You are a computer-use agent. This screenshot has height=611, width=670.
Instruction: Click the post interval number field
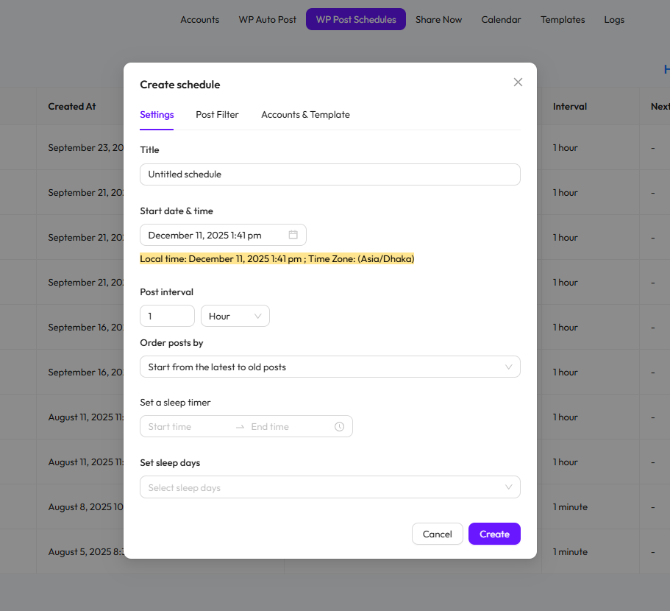pyautogui.click(x=167, y=316)
